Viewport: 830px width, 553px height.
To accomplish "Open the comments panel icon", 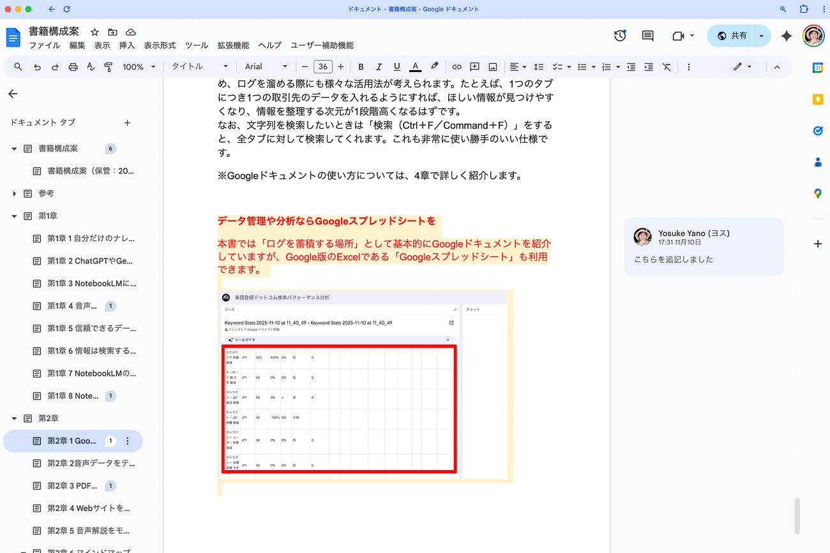I will (647, 36).
